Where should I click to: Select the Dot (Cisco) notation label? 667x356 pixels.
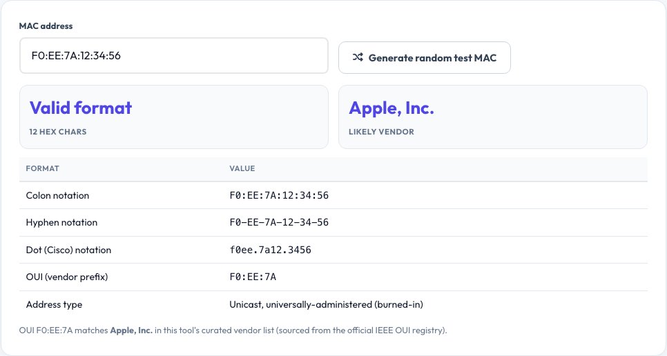(68, 250)
